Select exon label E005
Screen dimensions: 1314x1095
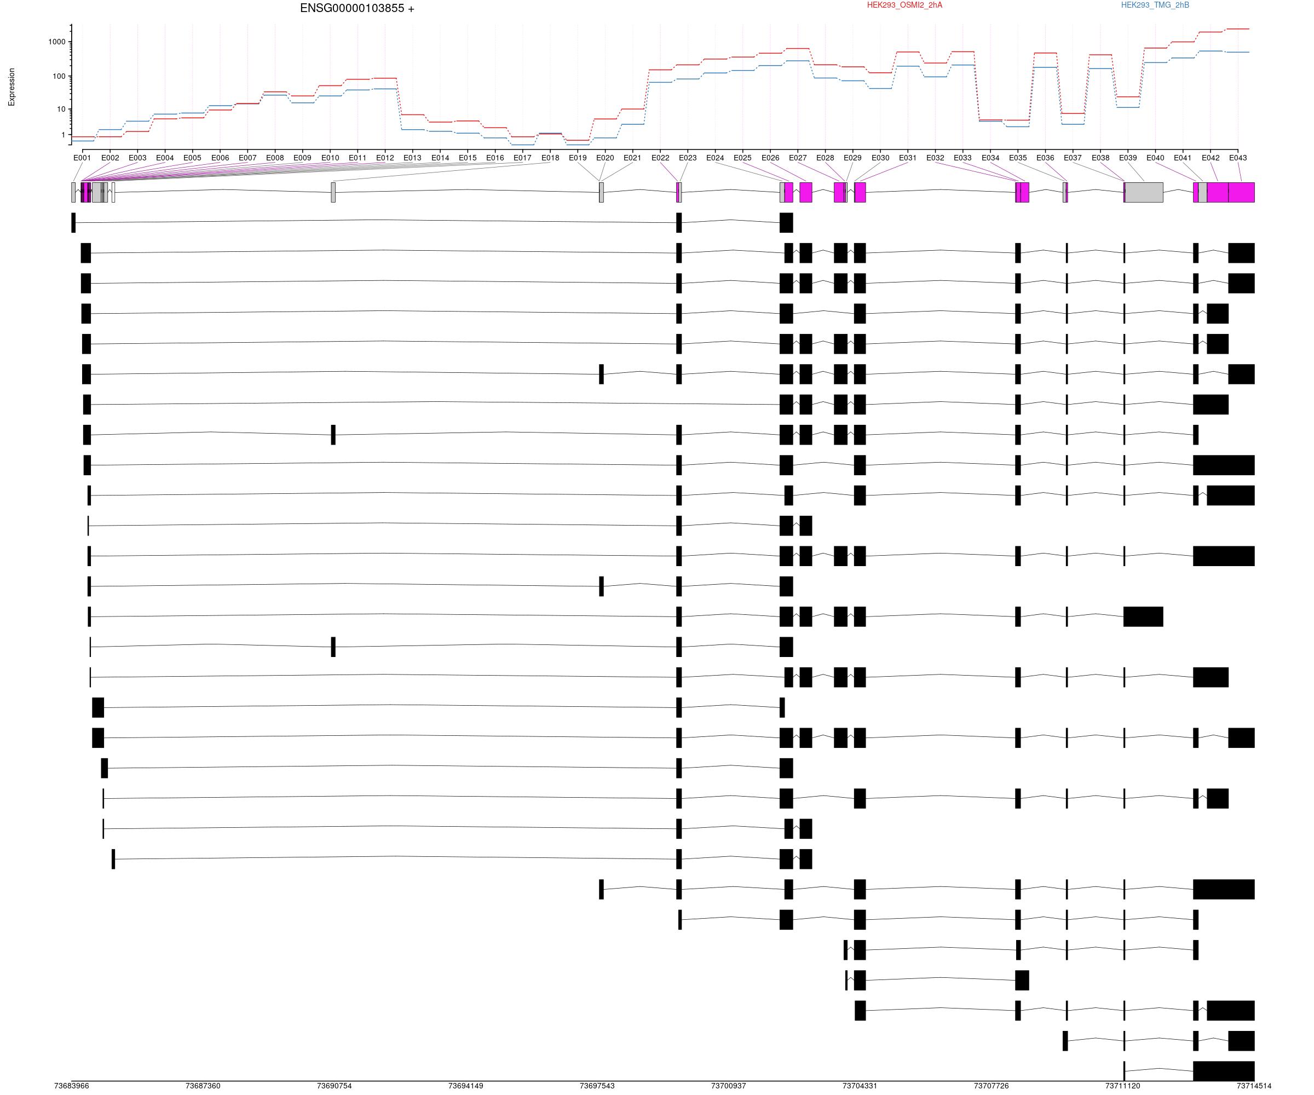[192, 158]
